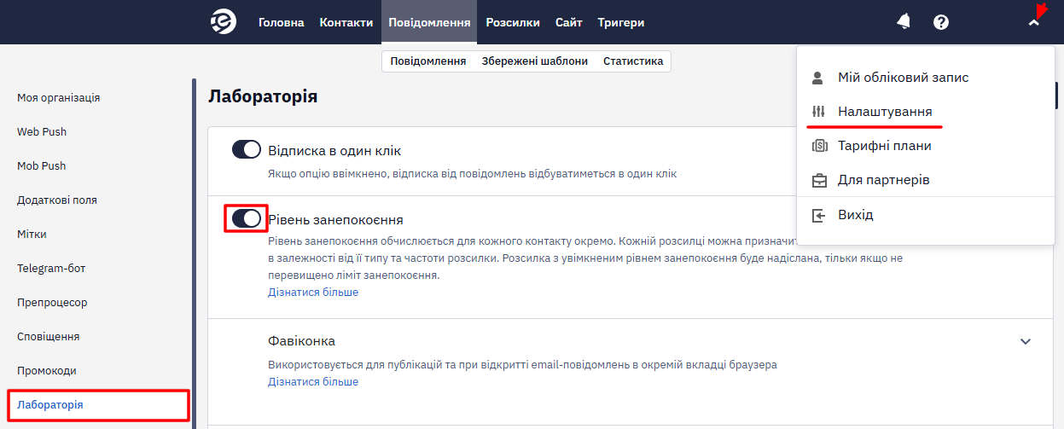Click the exit icon next to Вихід

tap(818, 215)
